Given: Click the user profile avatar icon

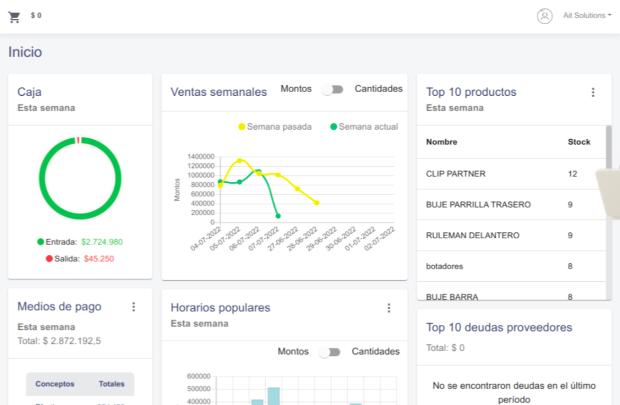Looking at the screenshot, I should click(544, 16).
